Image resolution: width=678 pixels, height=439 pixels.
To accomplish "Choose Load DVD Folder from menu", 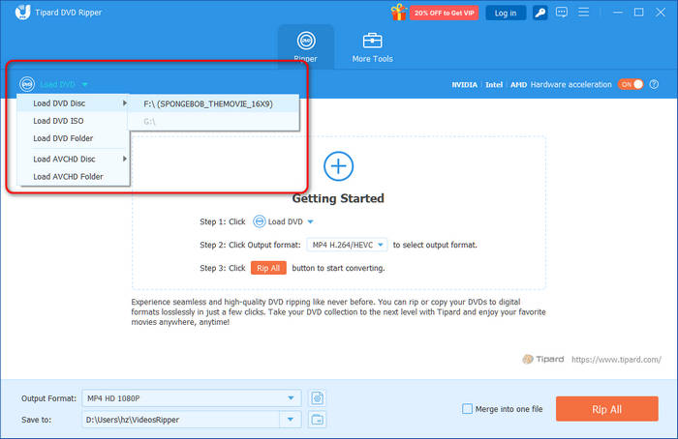I will coord(73,138).
